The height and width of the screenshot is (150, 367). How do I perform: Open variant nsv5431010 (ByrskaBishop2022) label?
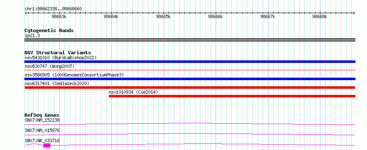tap(61, 58)
